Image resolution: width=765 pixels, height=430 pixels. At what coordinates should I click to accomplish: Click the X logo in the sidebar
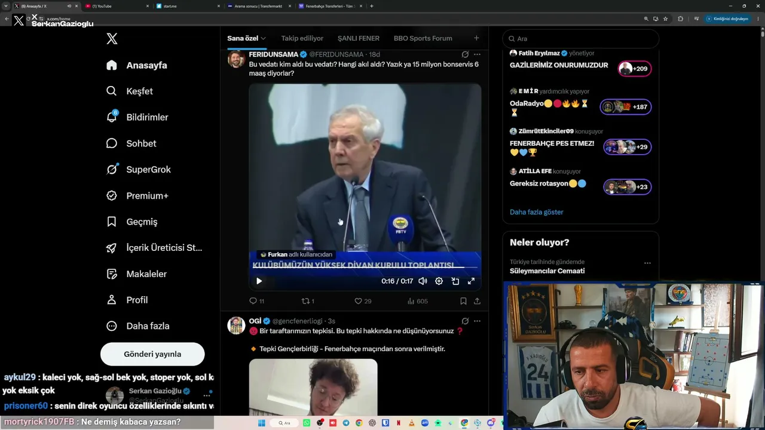point(112,39)
